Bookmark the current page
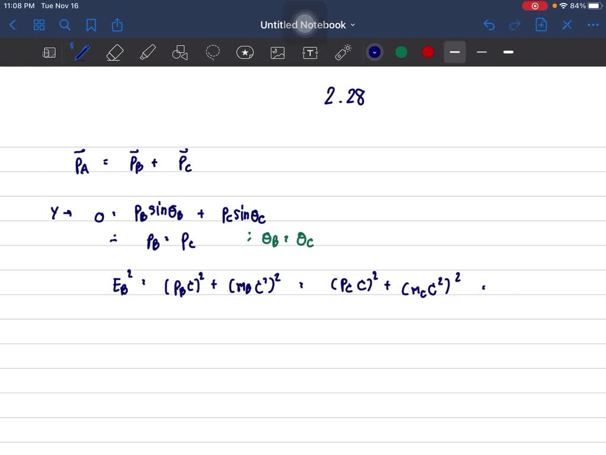Screen dimensions: 606x455 click(91, 24)
